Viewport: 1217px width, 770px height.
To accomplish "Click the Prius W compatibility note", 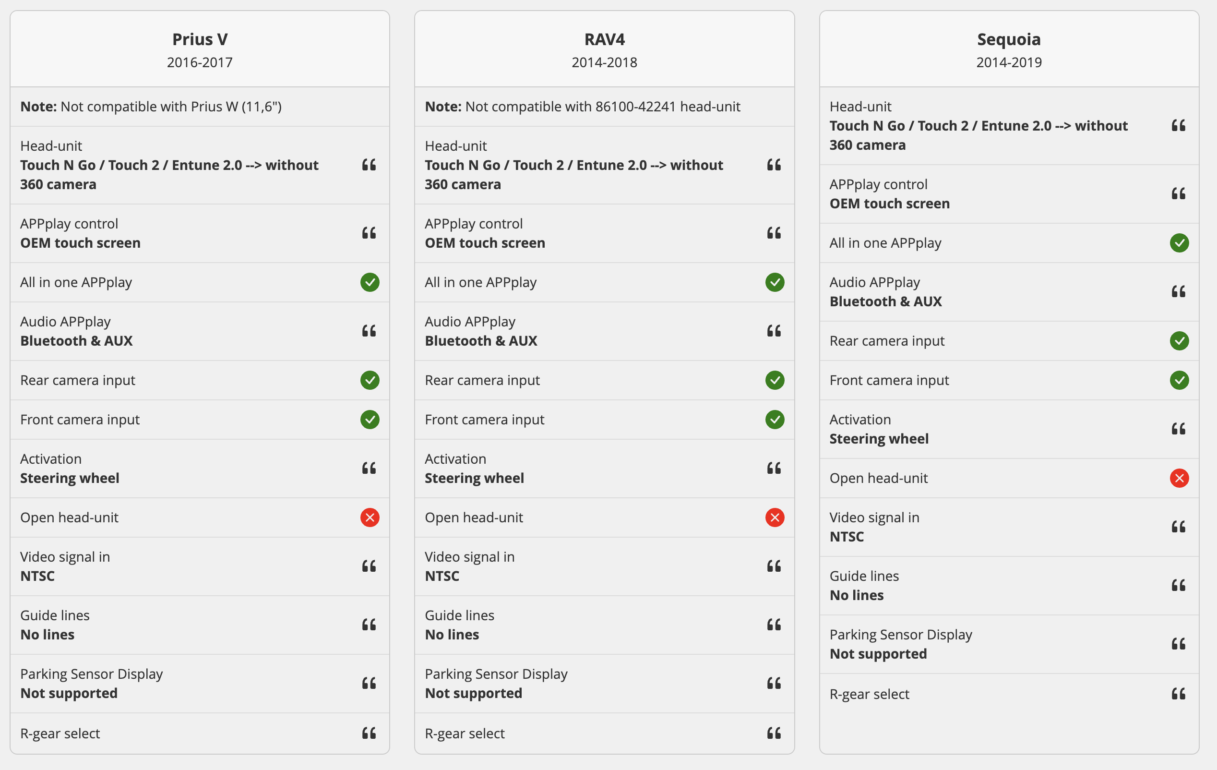I will click(x=151, y=107).
